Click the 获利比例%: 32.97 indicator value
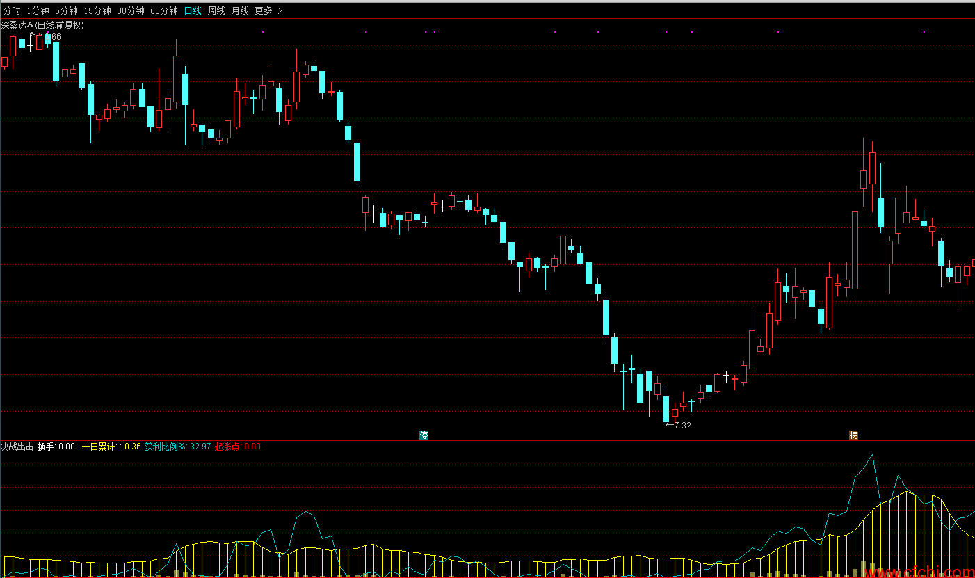Image resolution: width=975 pixels, height=578 pixels. coord(177,447)
